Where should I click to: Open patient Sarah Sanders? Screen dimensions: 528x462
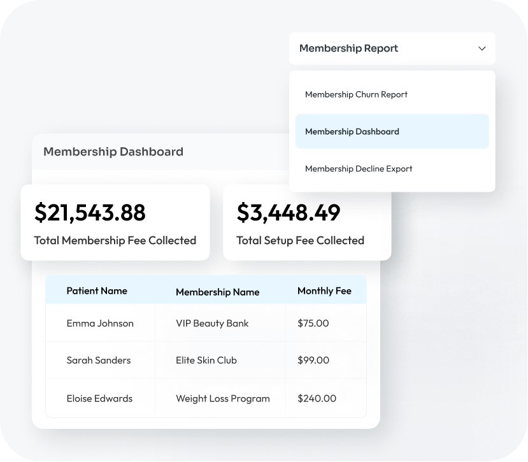pyautogui.click(x=99, y=360)
